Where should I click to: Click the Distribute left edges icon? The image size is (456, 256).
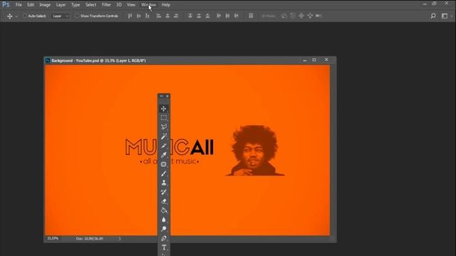tap(219, 16)
